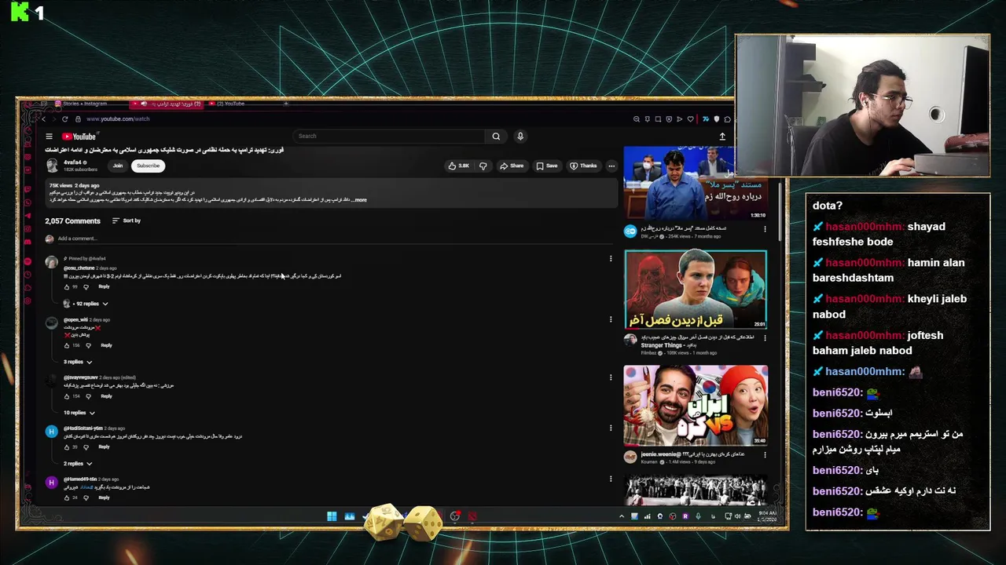
Task: Open the YouTube hamburger guide menu
Action: click(x=49, y=137)
